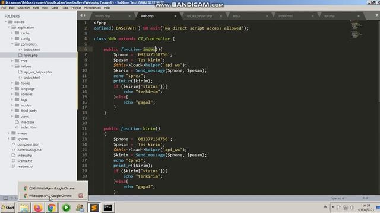Switch to the api_wa_helper.php tab
This screenshot has width=380, height=213.
[199, 16]
